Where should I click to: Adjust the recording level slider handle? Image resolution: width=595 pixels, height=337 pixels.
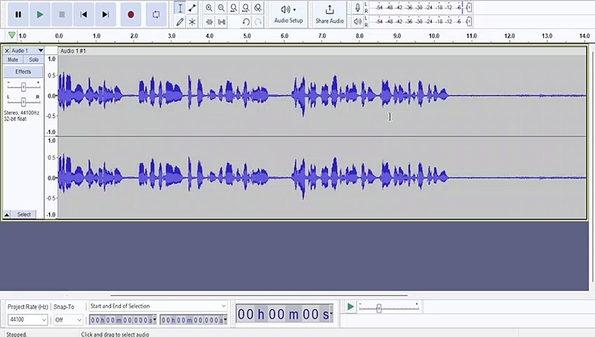(x=469, y=8)
